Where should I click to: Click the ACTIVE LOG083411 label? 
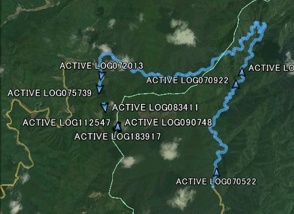coord(155,108)
